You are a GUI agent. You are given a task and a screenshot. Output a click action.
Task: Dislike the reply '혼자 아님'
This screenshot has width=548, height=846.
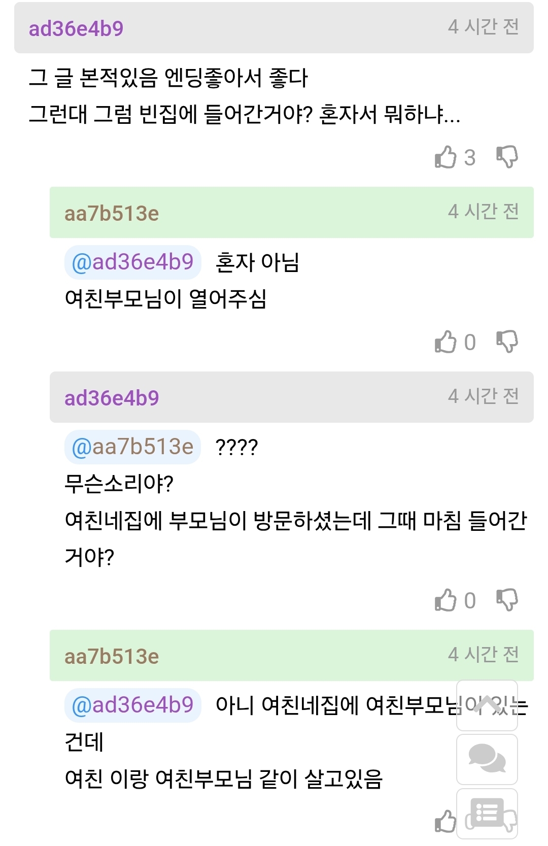[507, 342]
